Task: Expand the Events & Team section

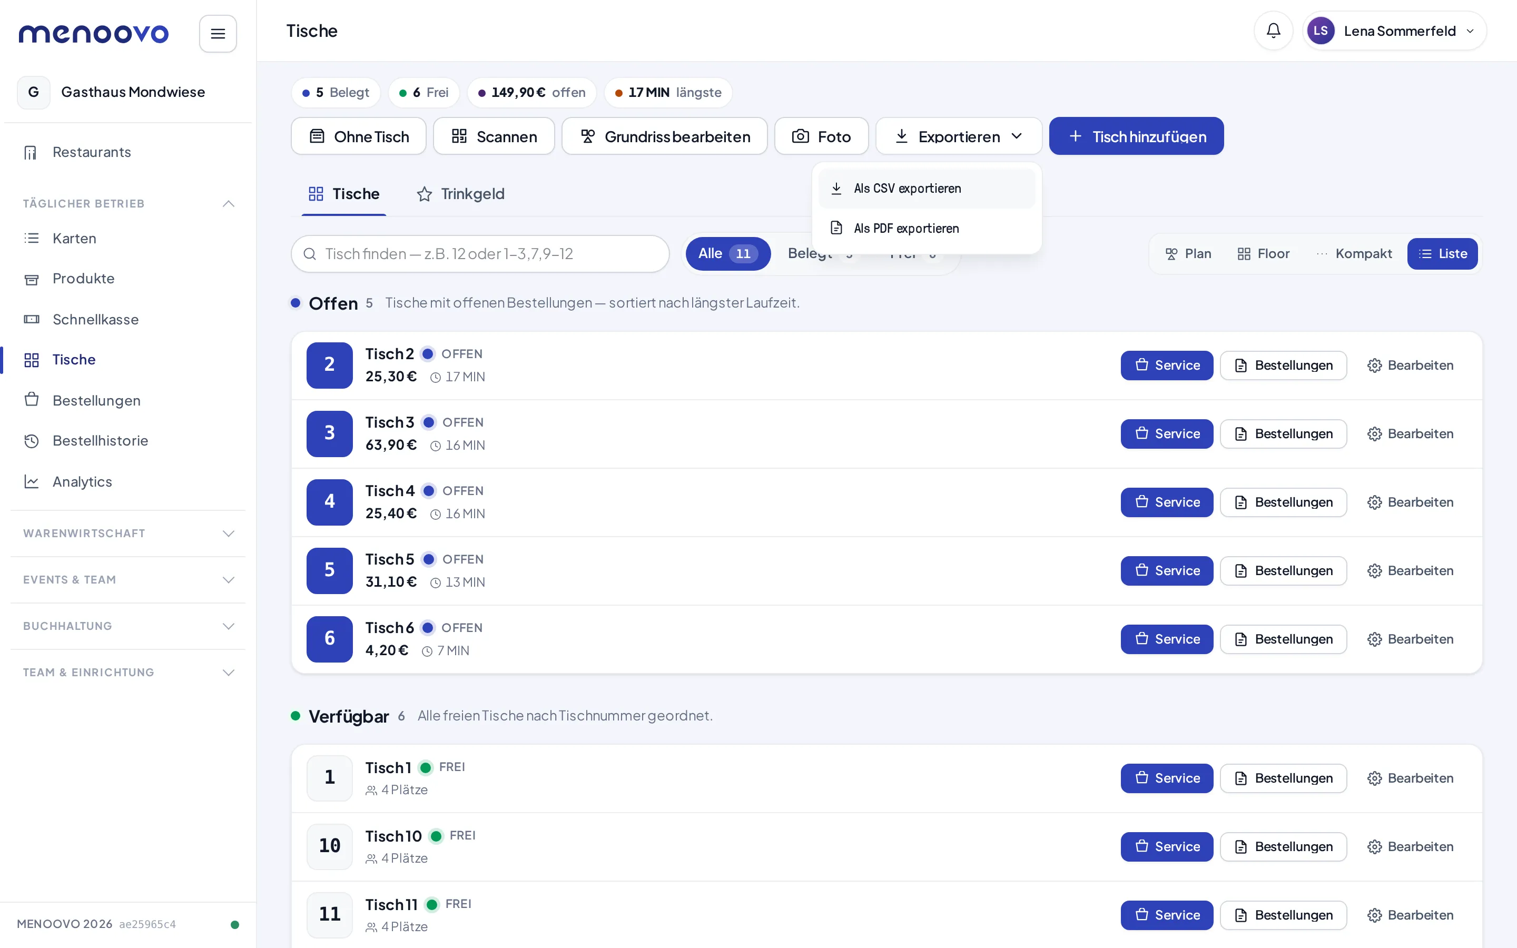Action: coord(128,580)
